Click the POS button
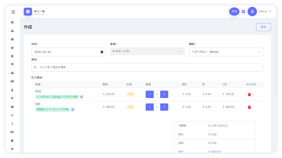Viewport: 282px width, 158px height. click(234, 11)
